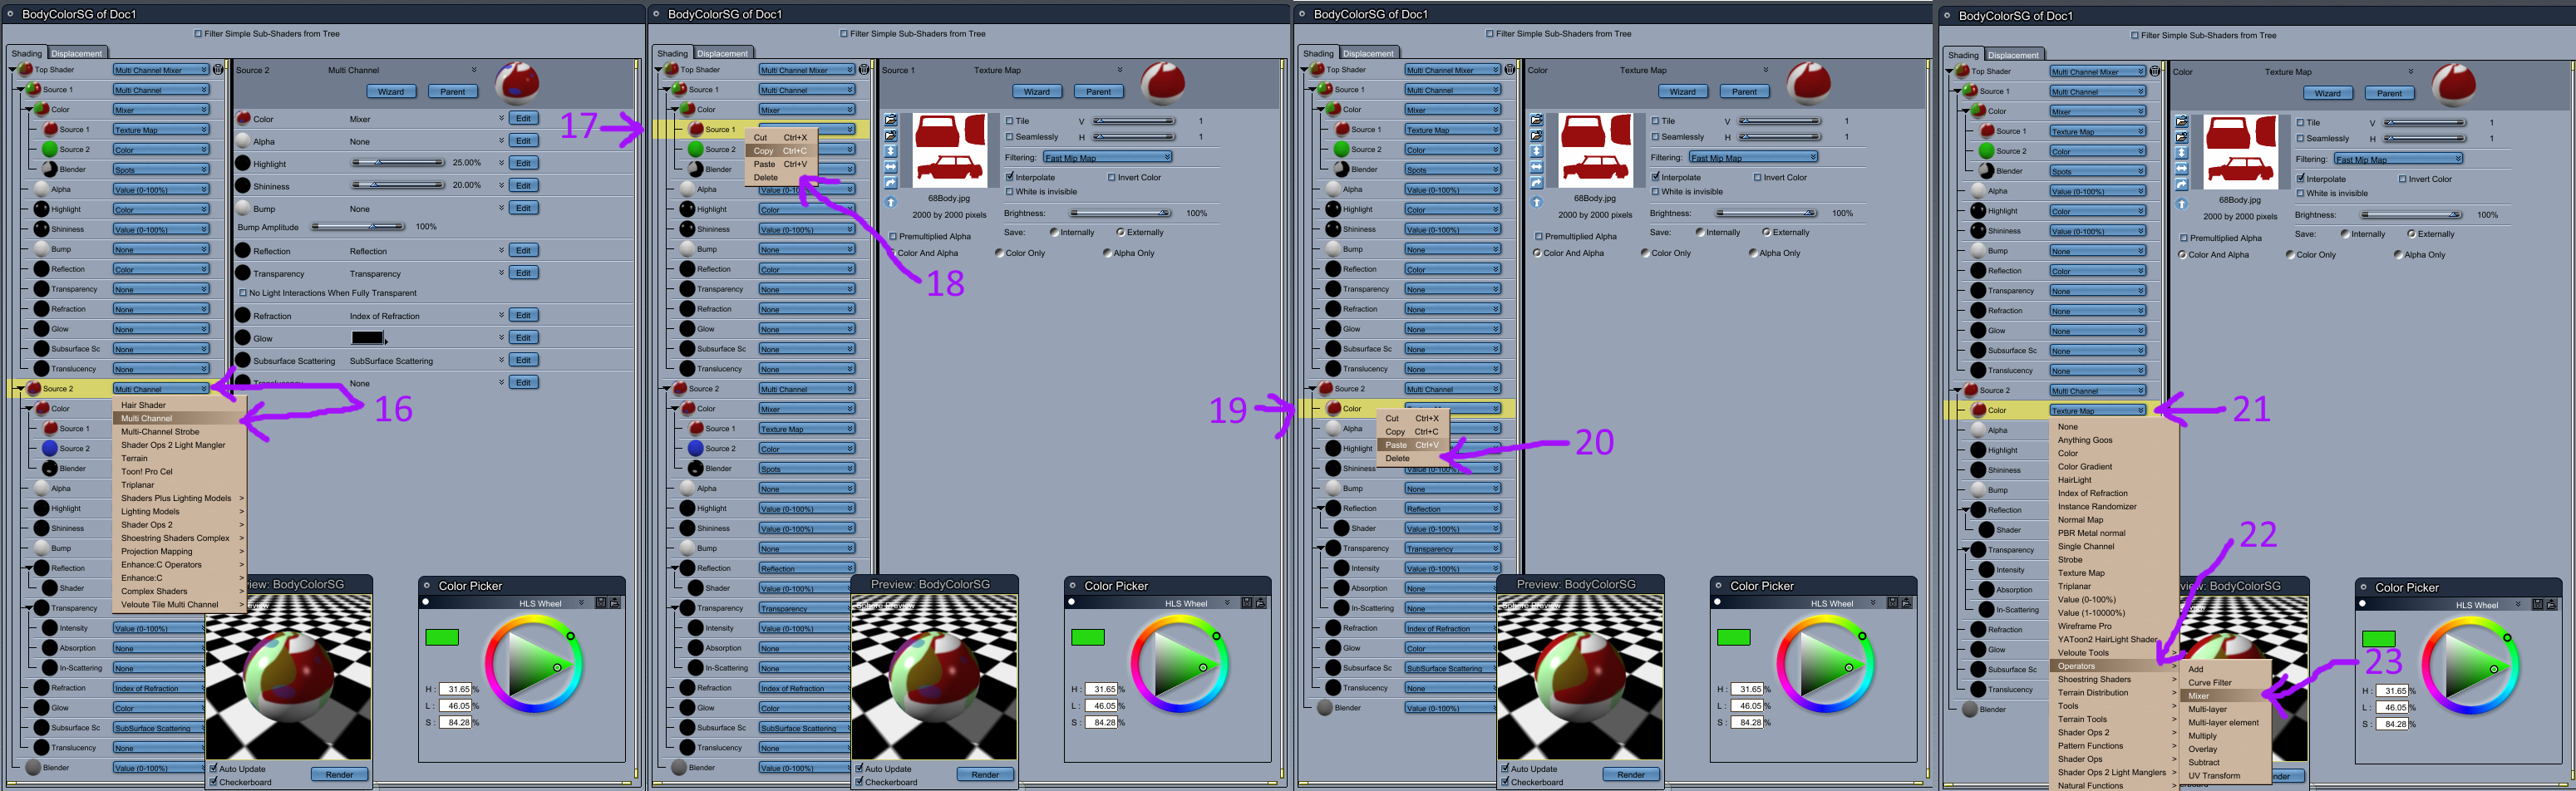Click the round blue up-arrow icon in second window
The height and width of the screenshot is (791, 2576).
click(891, 202)
